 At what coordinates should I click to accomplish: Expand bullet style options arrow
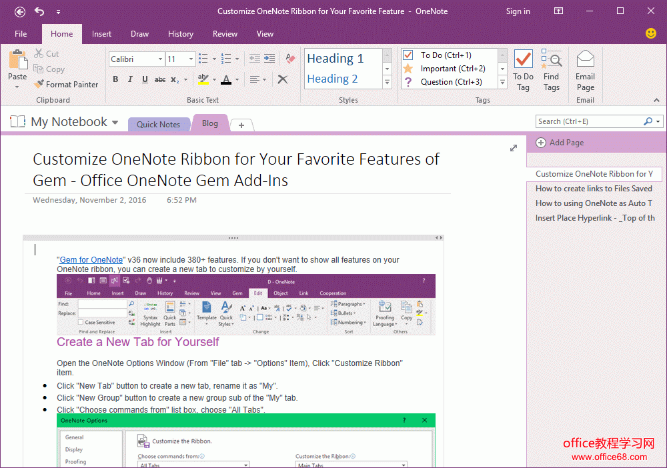(214, 59)
